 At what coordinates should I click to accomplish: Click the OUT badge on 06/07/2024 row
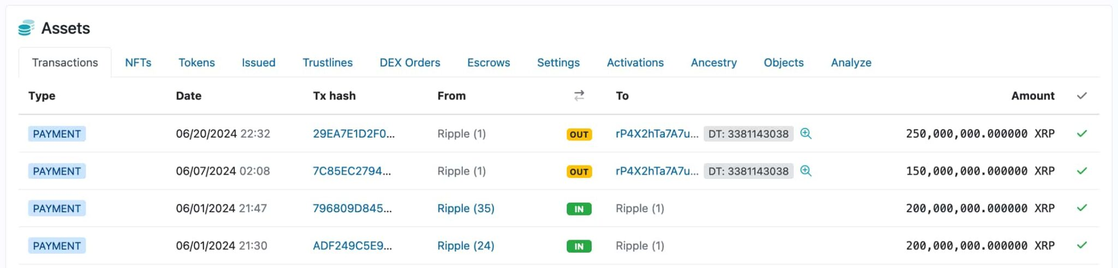(579, 171)
